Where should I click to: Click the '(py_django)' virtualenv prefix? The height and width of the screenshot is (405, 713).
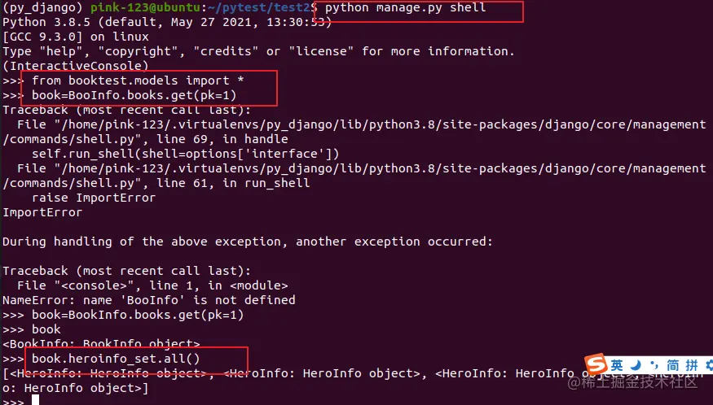[42, 7]
